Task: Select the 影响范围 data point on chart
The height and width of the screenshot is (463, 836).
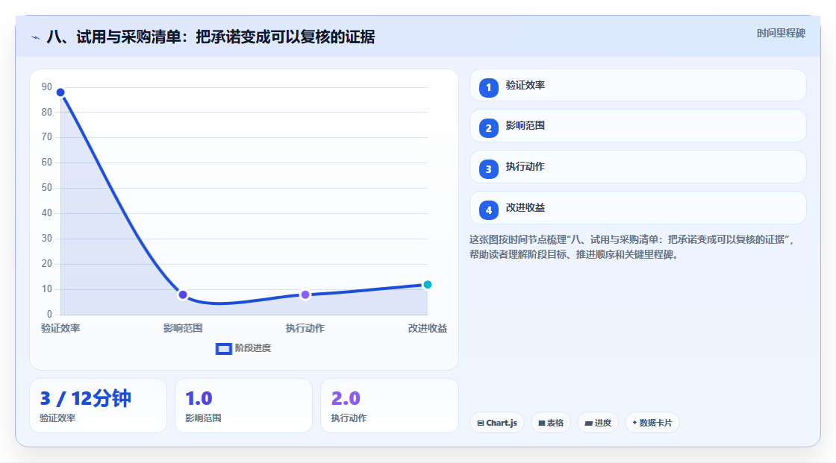Action: click(183, 295)
